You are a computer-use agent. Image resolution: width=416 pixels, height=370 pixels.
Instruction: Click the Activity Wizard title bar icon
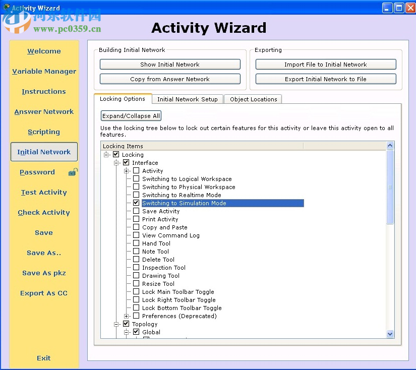coord(6,7)
